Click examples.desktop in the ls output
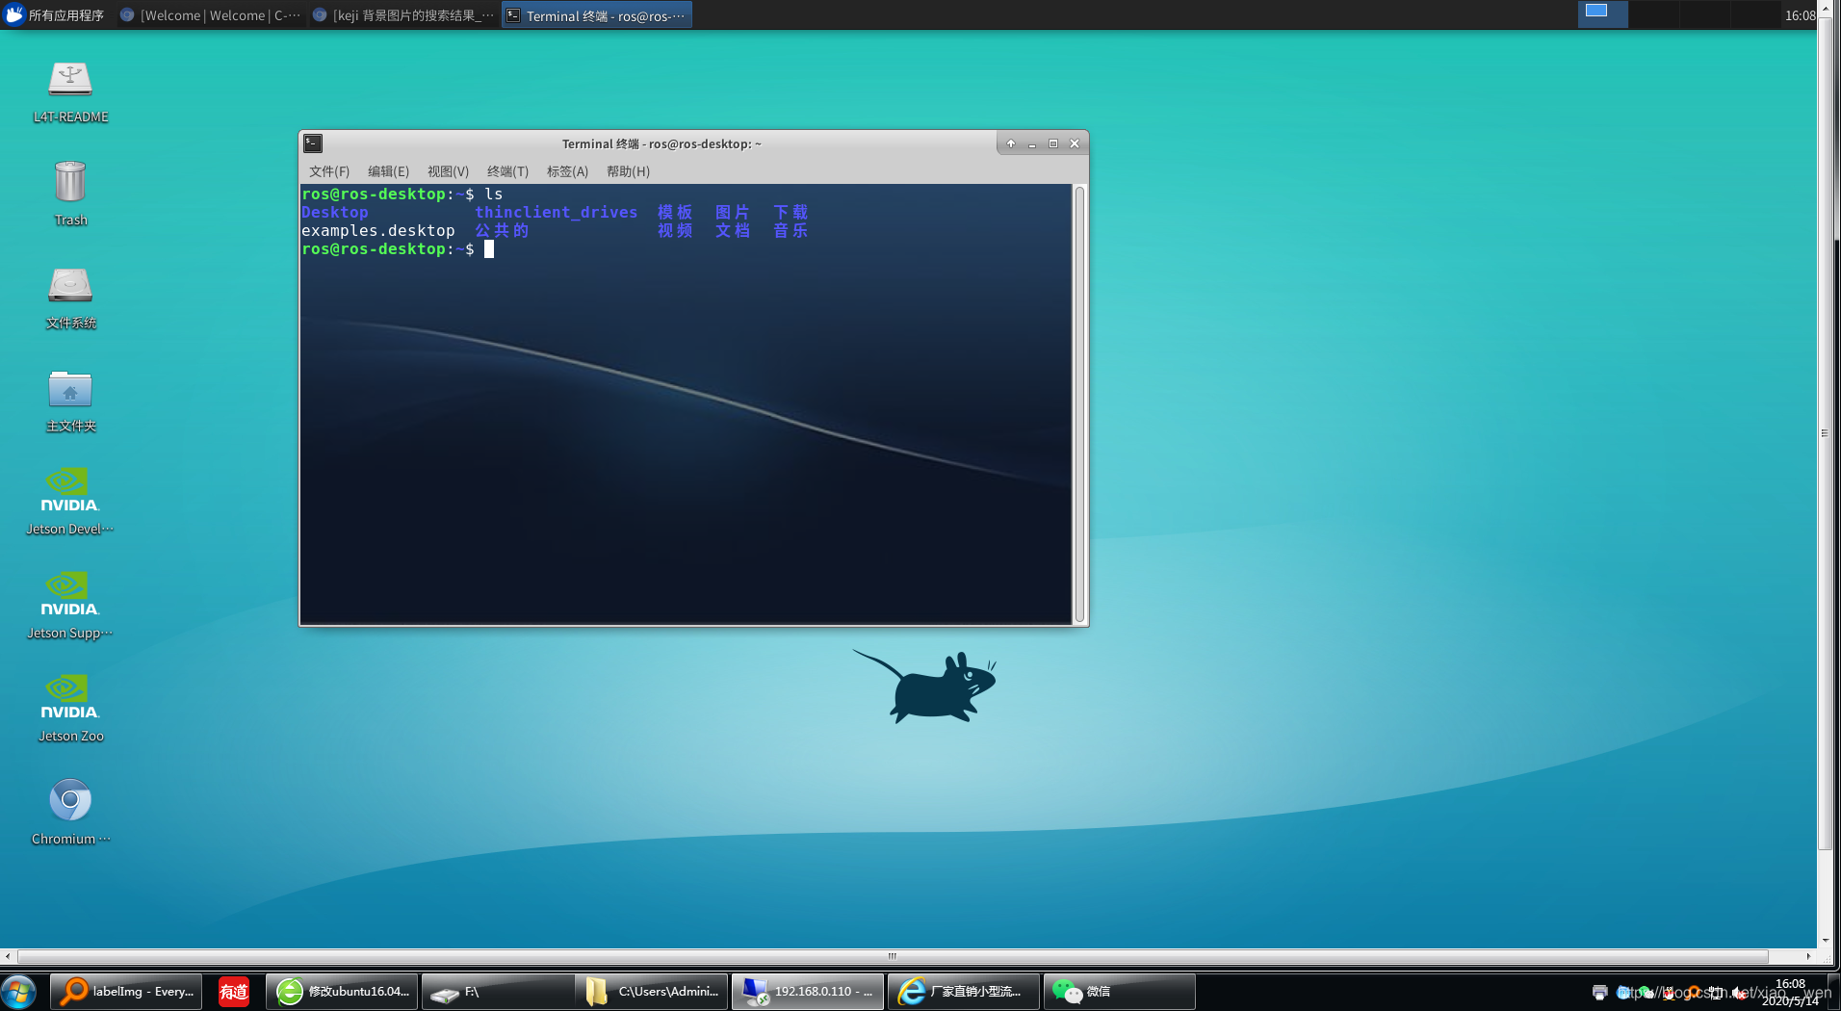Image resolution: width=1841 pixels, height=1011 pixels. coord(377,230)
